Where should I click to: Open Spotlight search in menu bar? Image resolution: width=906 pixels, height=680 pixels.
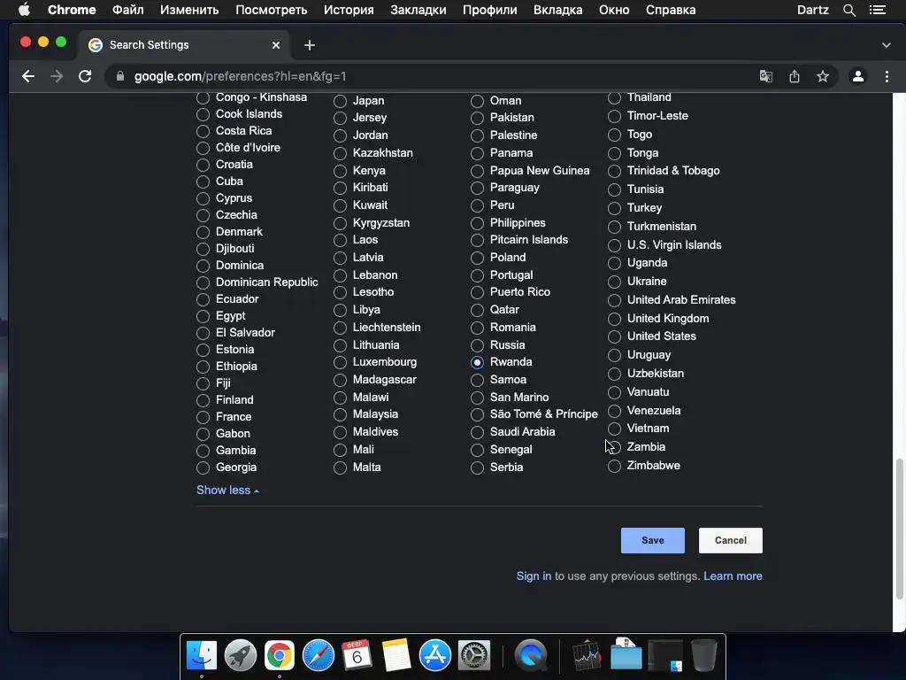(848, 10)
